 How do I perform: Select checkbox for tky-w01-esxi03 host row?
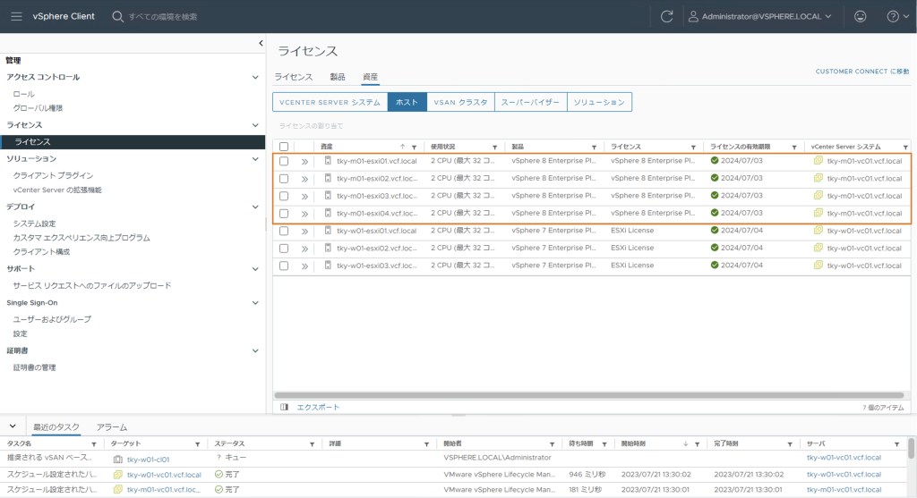click(284, 266)
